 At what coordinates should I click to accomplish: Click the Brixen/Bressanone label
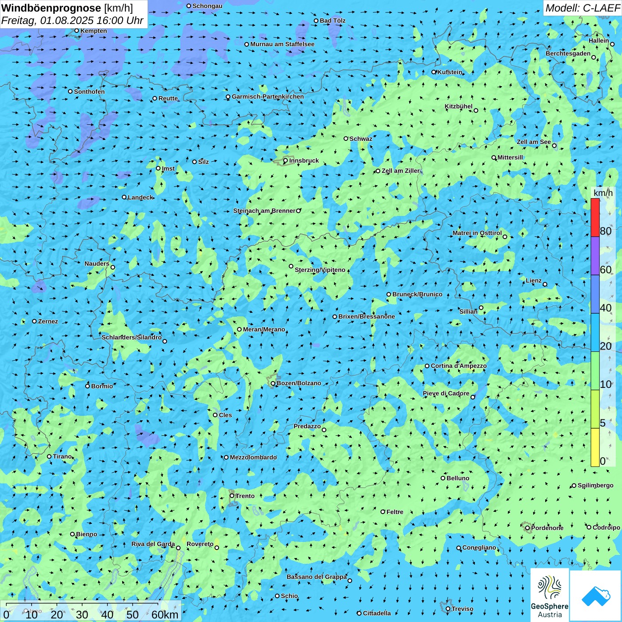coord(367,316)
